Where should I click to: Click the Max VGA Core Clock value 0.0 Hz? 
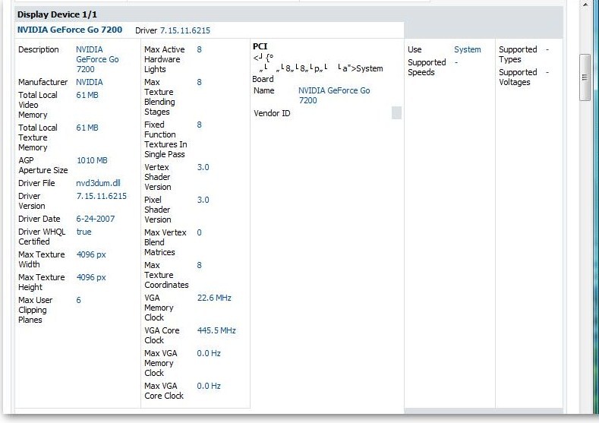[209, 386]
